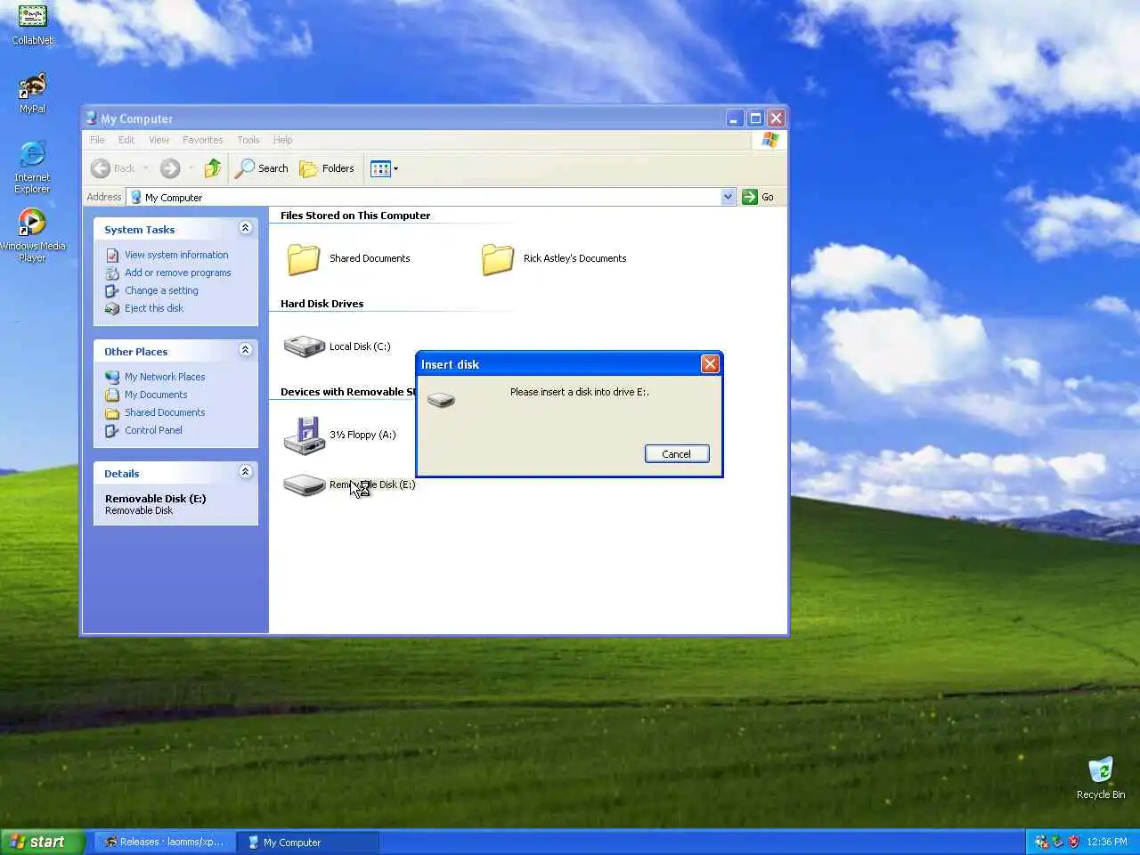This screenshot has width=1140, height=855.
Task: Click Cancel in the Insert disk dialog
Action: (677, 454)
